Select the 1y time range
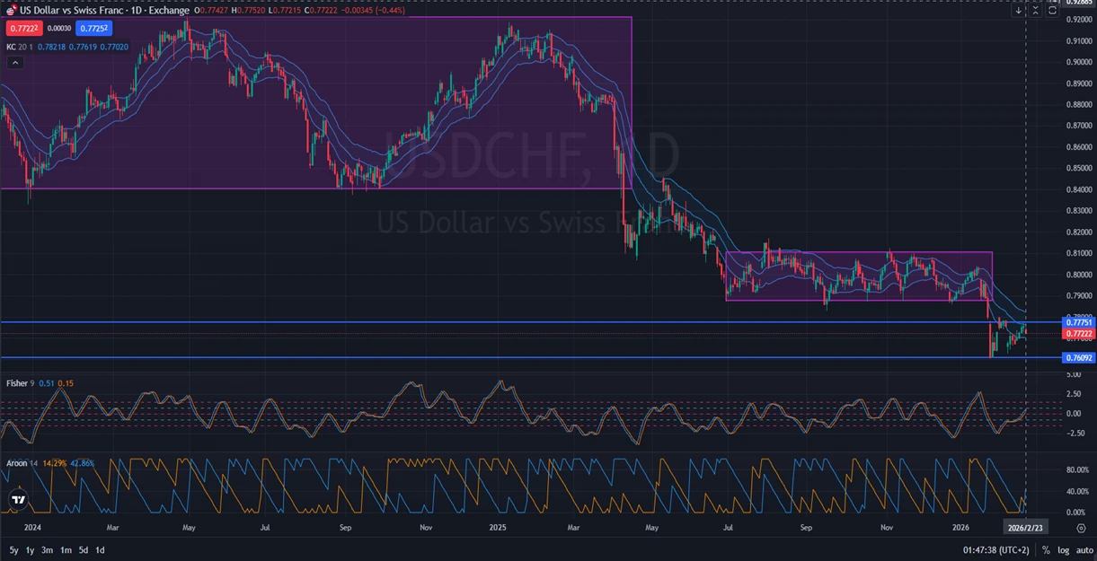1097x561 pixels. pyautogui.click(x=31, y=549)
